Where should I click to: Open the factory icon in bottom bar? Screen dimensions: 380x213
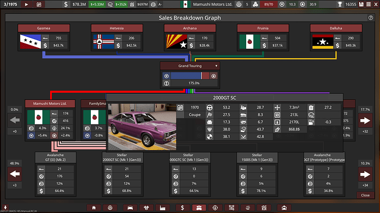tap(162, 208)
